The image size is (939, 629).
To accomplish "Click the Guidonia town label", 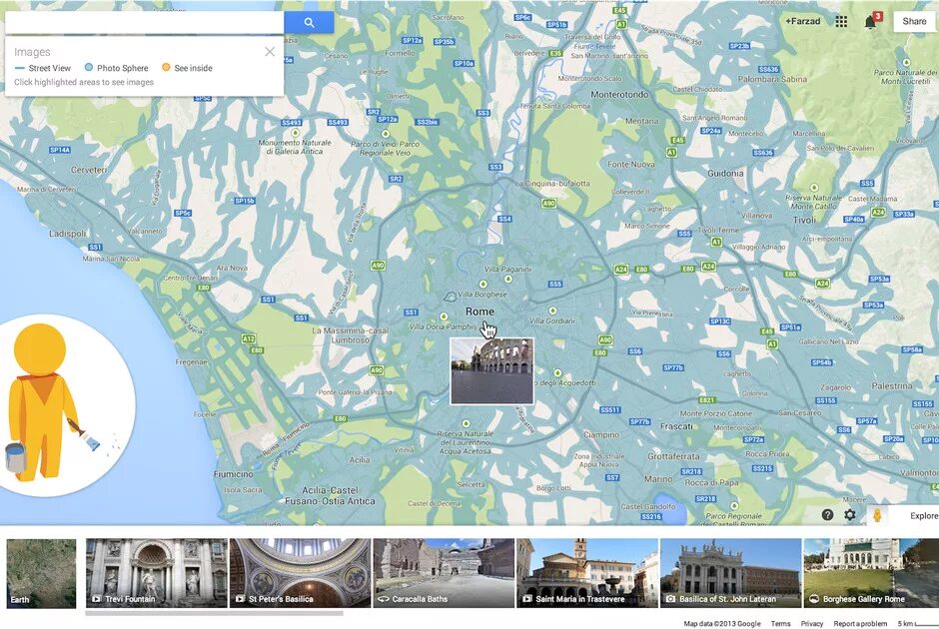I will pos(725,173).
